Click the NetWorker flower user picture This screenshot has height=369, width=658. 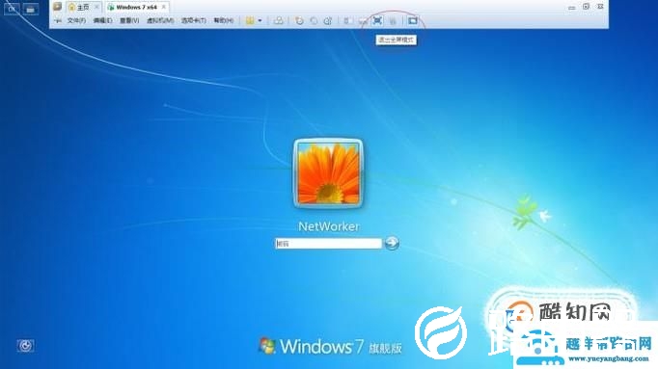328,173
